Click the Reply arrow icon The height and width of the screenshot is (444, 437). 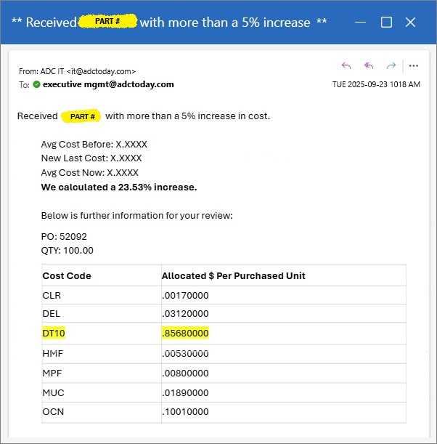[x=346, y=65]
